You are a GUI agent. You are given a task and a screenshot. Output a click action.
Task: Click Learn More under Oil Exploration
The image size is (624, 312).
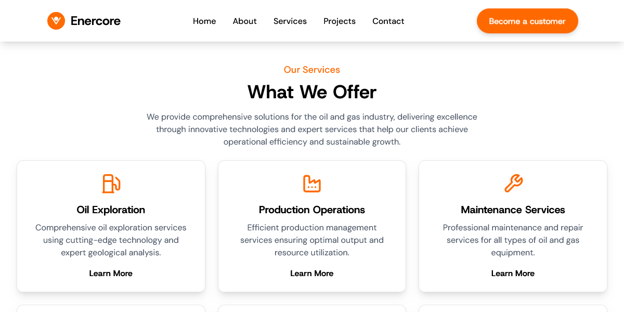click(111, 274)
